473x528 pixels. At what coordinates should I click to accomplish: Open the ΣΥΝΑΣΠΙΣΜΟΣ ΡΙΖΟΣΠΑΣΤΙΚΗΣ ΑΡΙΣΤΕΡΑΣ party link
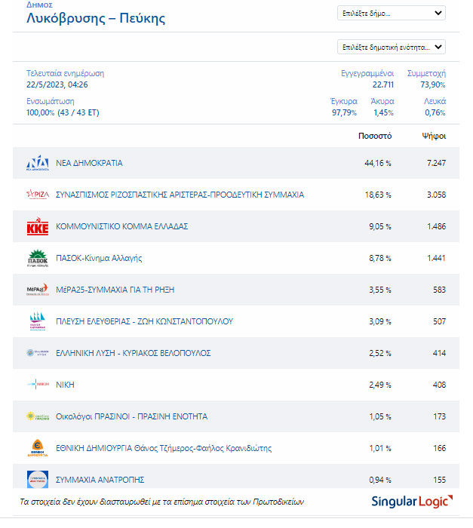pos(180,195)
